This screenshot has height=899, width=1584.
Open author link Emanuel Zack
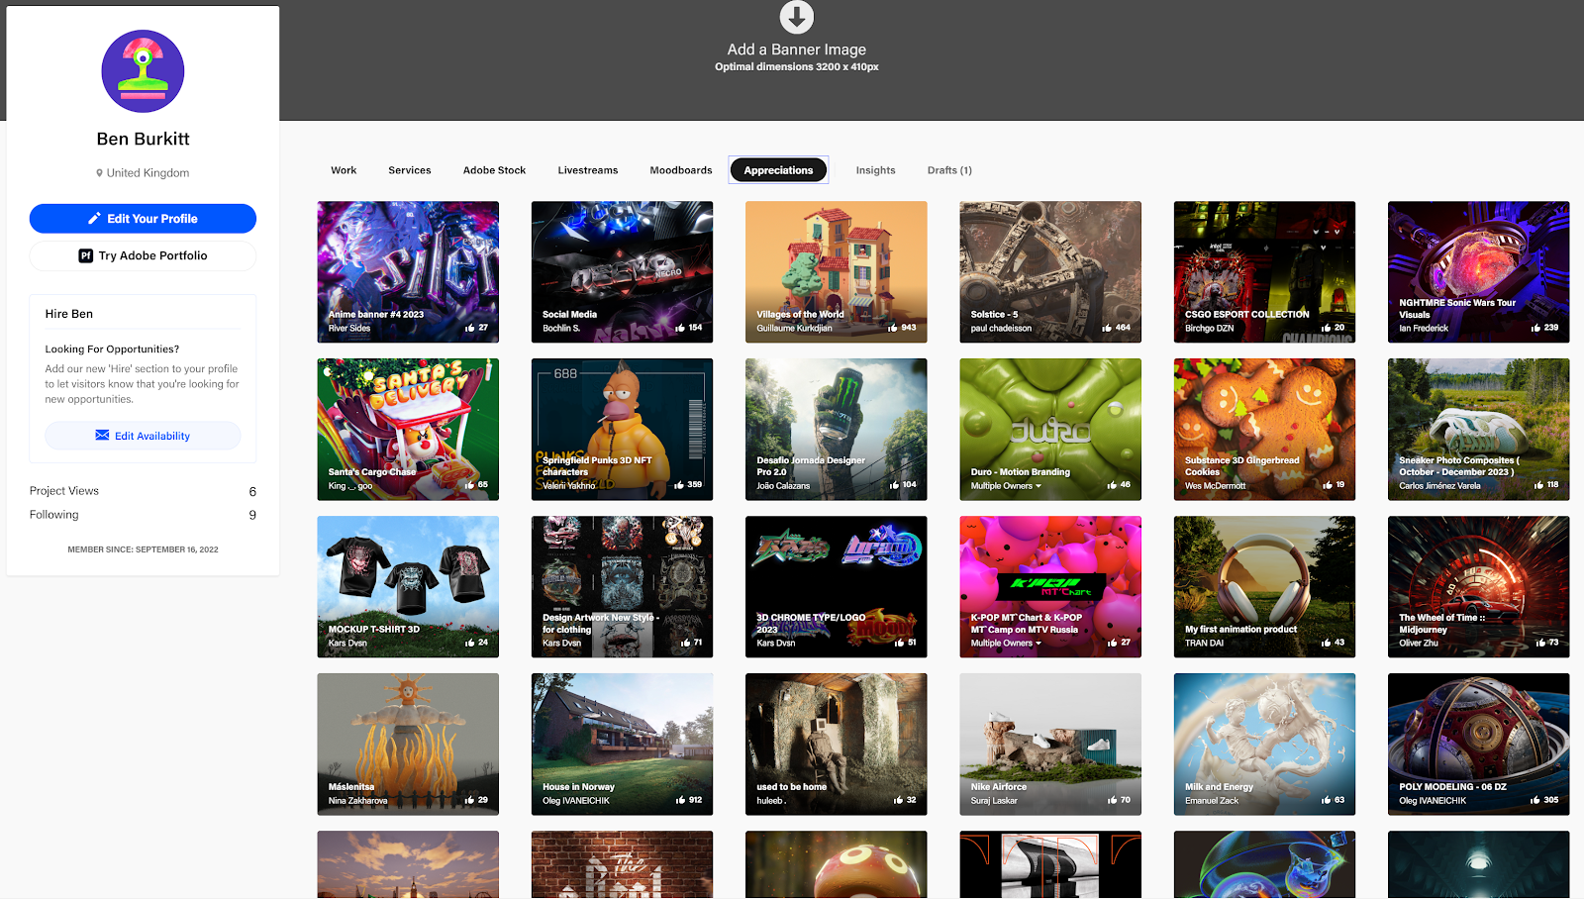[x=1212, y=801]
